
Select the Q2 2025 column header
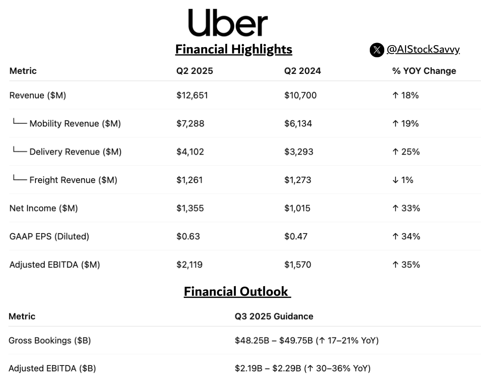[x=195, y=71]
